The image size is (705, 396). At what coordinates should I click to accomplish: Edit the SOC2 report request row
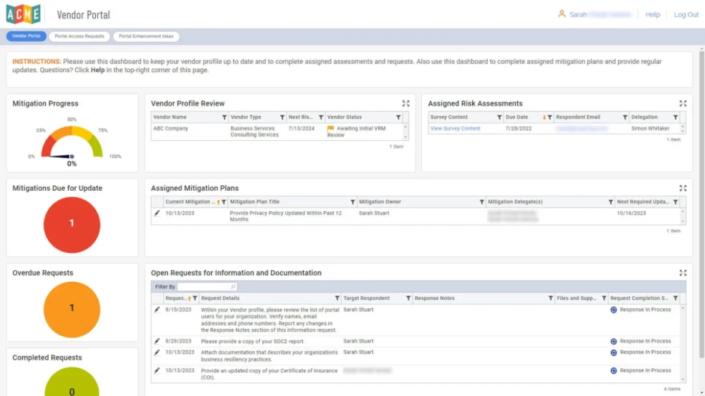[x=157, y=341]
